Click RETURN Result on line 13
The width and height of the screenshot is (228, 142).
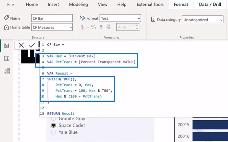(61, 113)
